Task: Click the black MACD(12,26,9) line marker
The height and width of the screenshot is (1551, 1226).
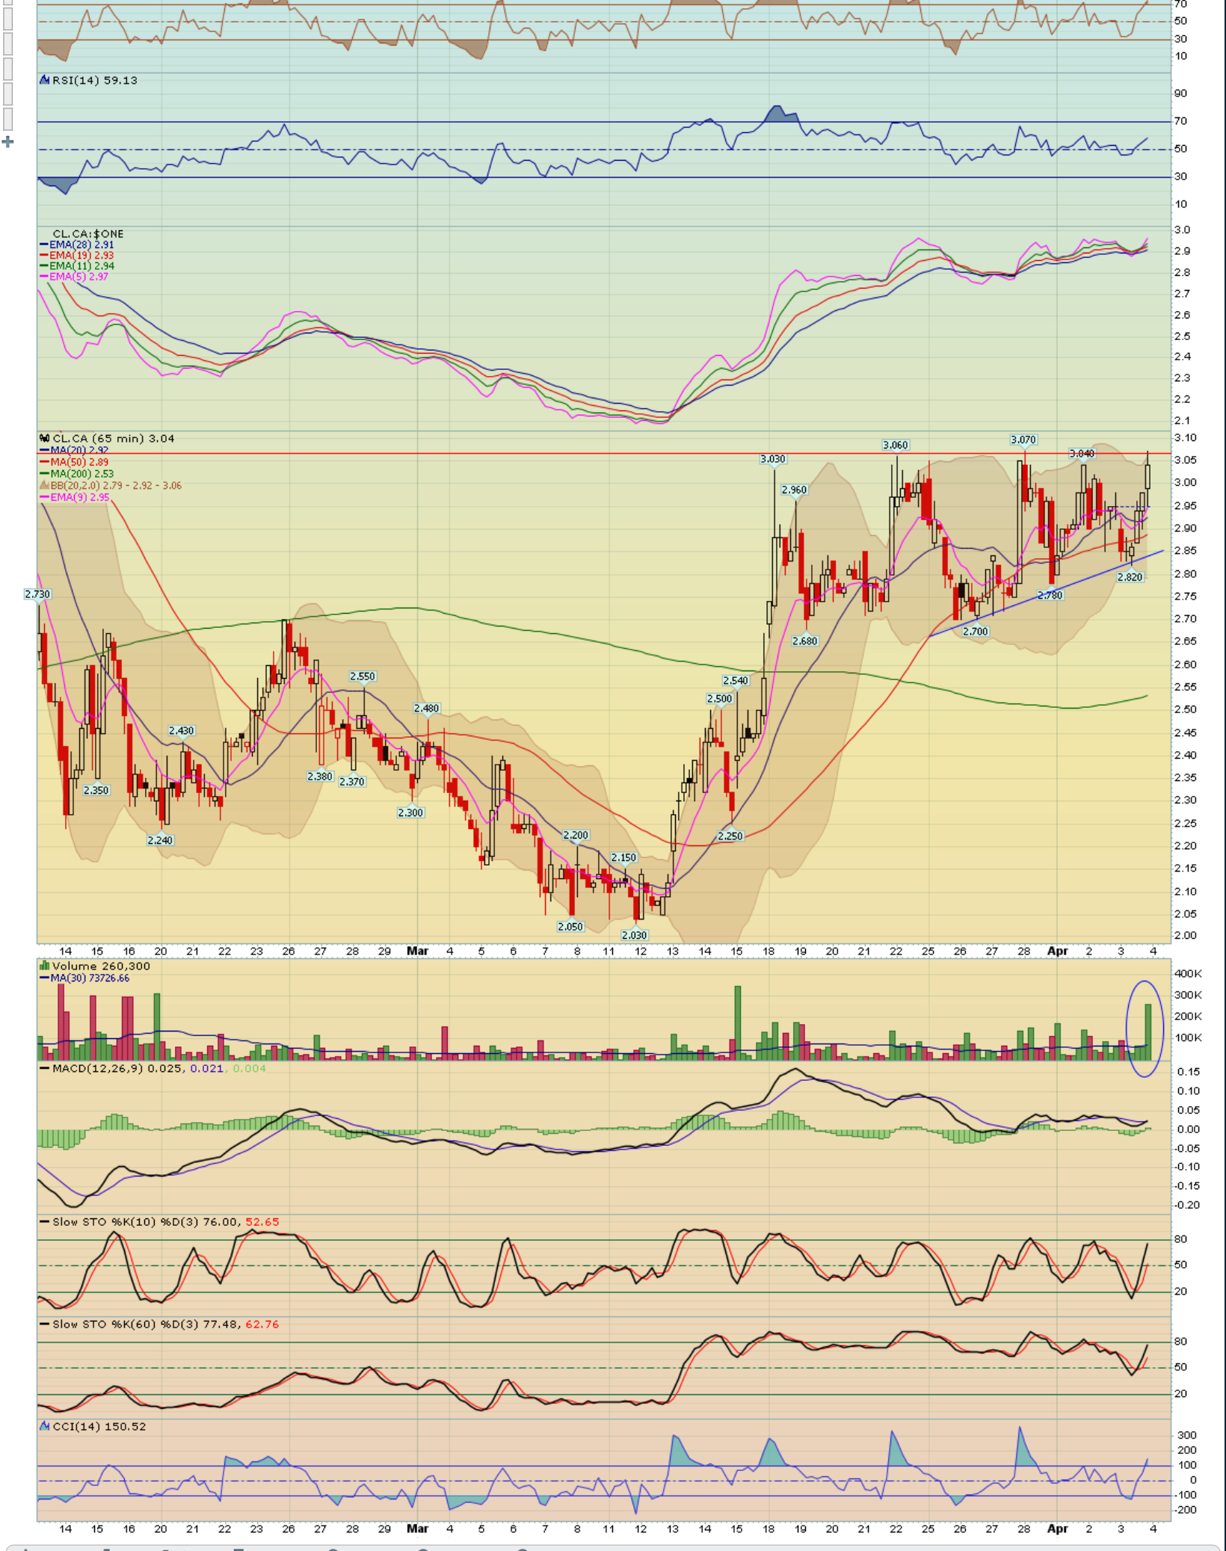Action: pos(45,1069)
